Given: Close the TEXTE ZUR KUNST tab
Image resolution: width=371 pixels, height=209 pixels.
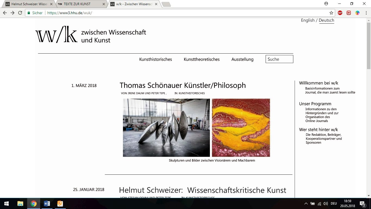Looking at the screenshot, I should pos(104,4).
